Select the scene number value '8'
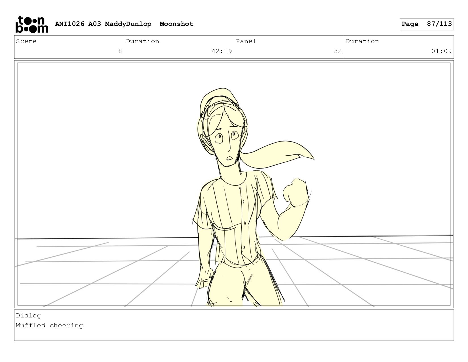Viewport: 468px width, 362px height. 120,51
